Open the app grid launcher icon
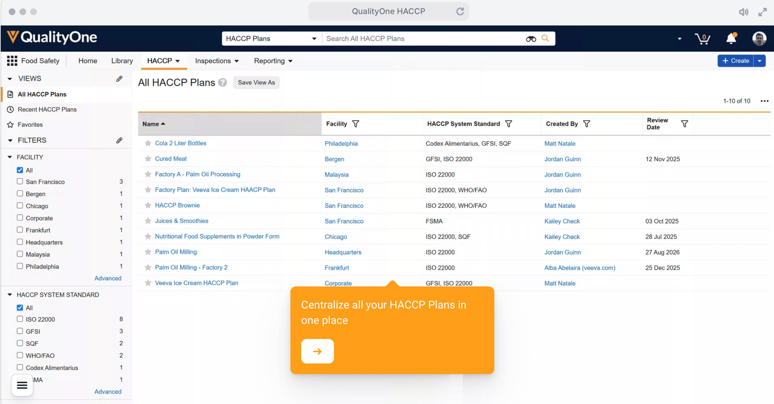 pos(12,61)
